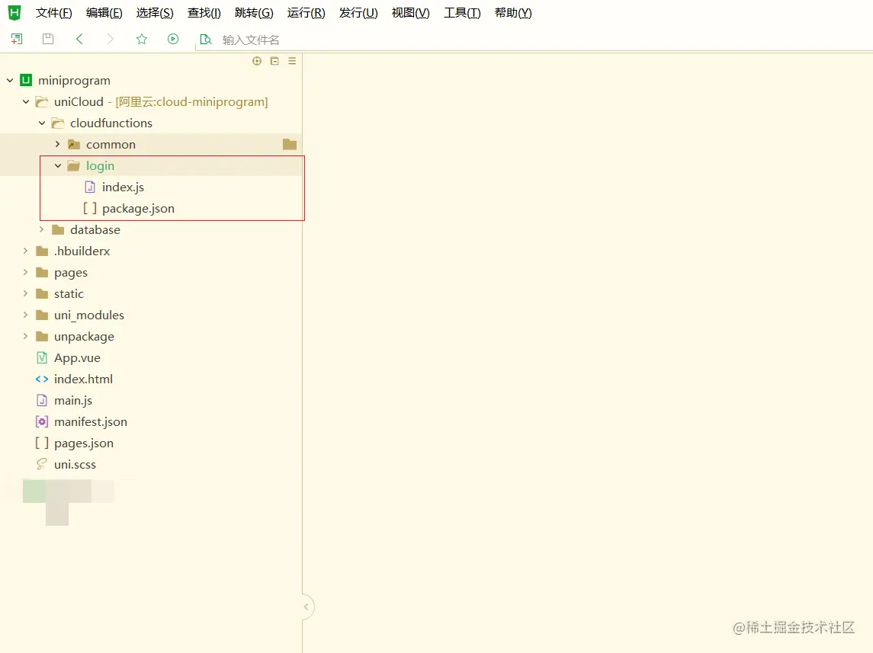Select the pages.json file name
Screen dimensions: 873x653
click(x=84, y=443)
